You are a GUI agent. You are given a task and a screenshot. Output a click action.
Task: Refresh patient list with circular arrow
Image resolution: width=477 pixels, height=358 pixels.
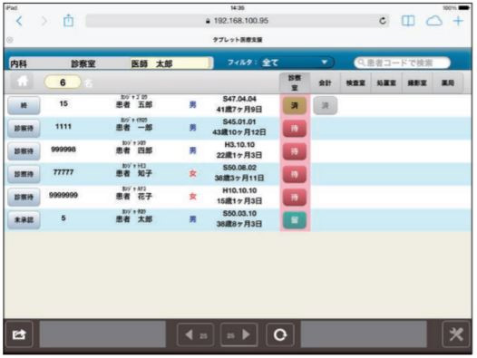pos(280,334)
